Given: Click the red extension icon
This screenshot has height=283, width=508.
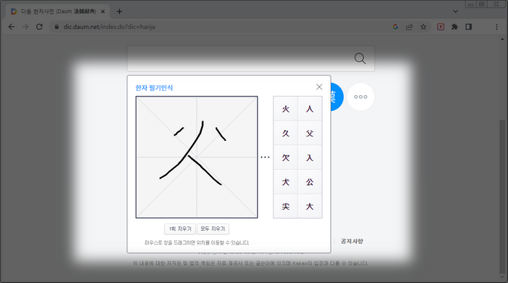Looking at the screenshot, I should (441, 27).
